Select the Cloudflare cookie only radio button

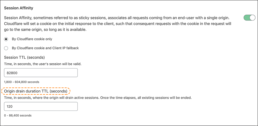[6, 39]
